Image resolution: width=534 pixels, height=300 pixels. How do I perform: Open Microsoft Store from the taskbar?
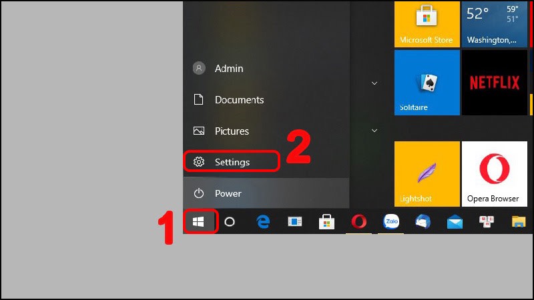click(x=327, y=222)
